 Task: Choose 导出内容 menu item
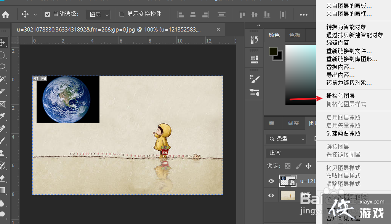click(340, 75)
